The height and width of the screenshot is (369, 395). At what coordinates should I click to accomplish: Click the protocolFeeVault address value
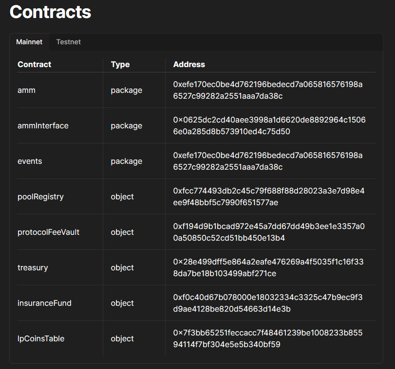[269, 232]
